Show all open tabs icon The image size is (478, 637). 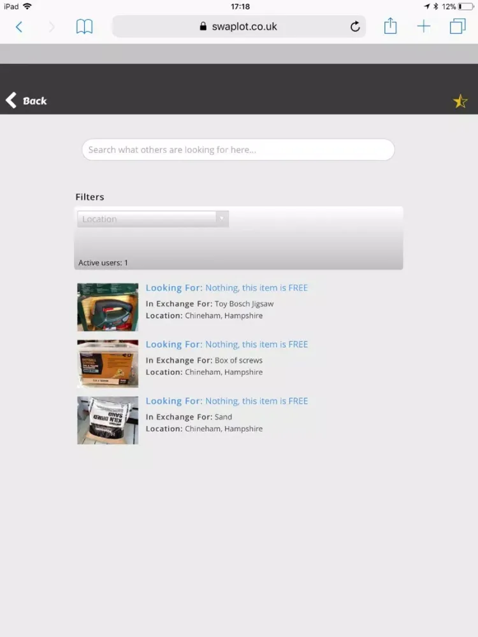point(458,27)
